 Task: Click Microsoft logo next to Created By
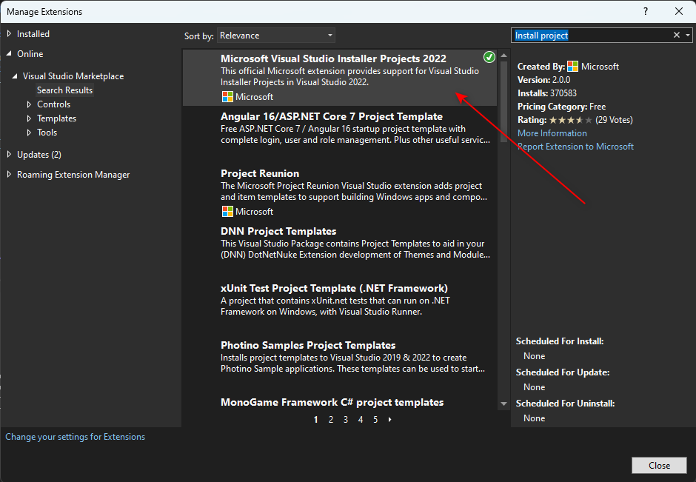572,66
